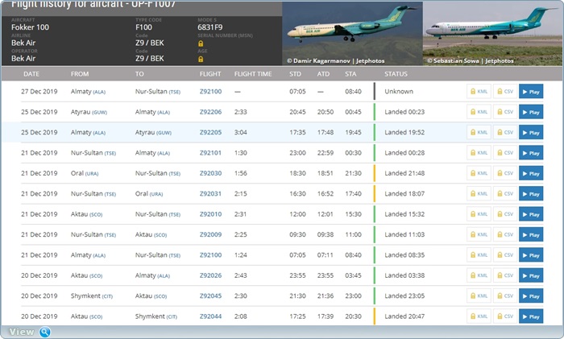Screen dimensions: 564x339
Task: Download locked CSV for flight Z92101
Action: (x=505, y=153)
